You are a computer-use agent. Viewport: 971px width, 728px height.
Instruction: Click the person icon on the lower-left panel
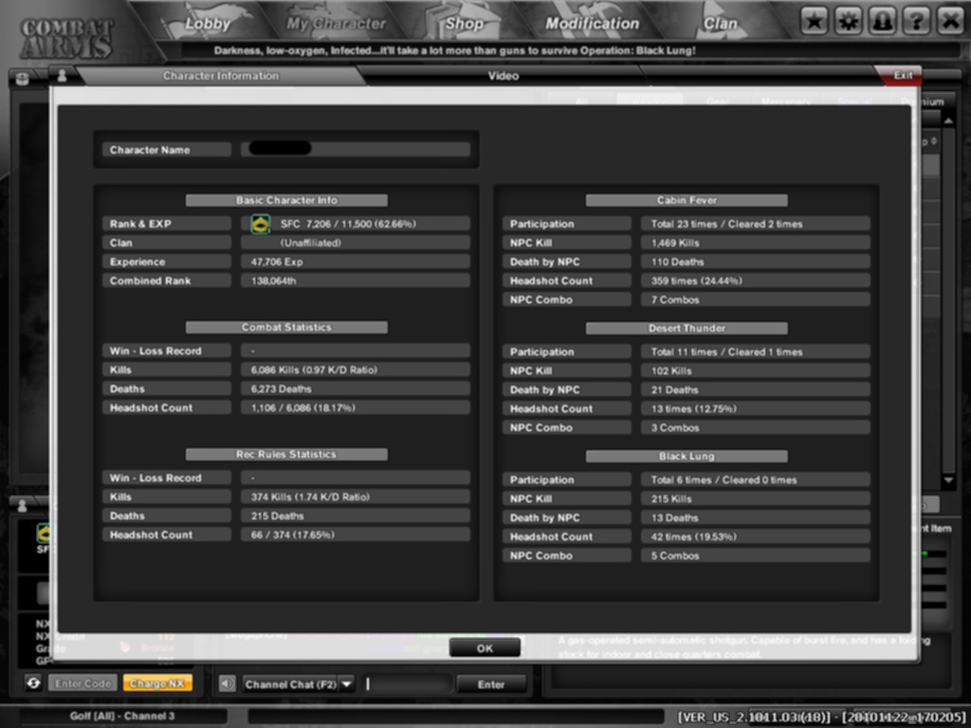[23, 505]
